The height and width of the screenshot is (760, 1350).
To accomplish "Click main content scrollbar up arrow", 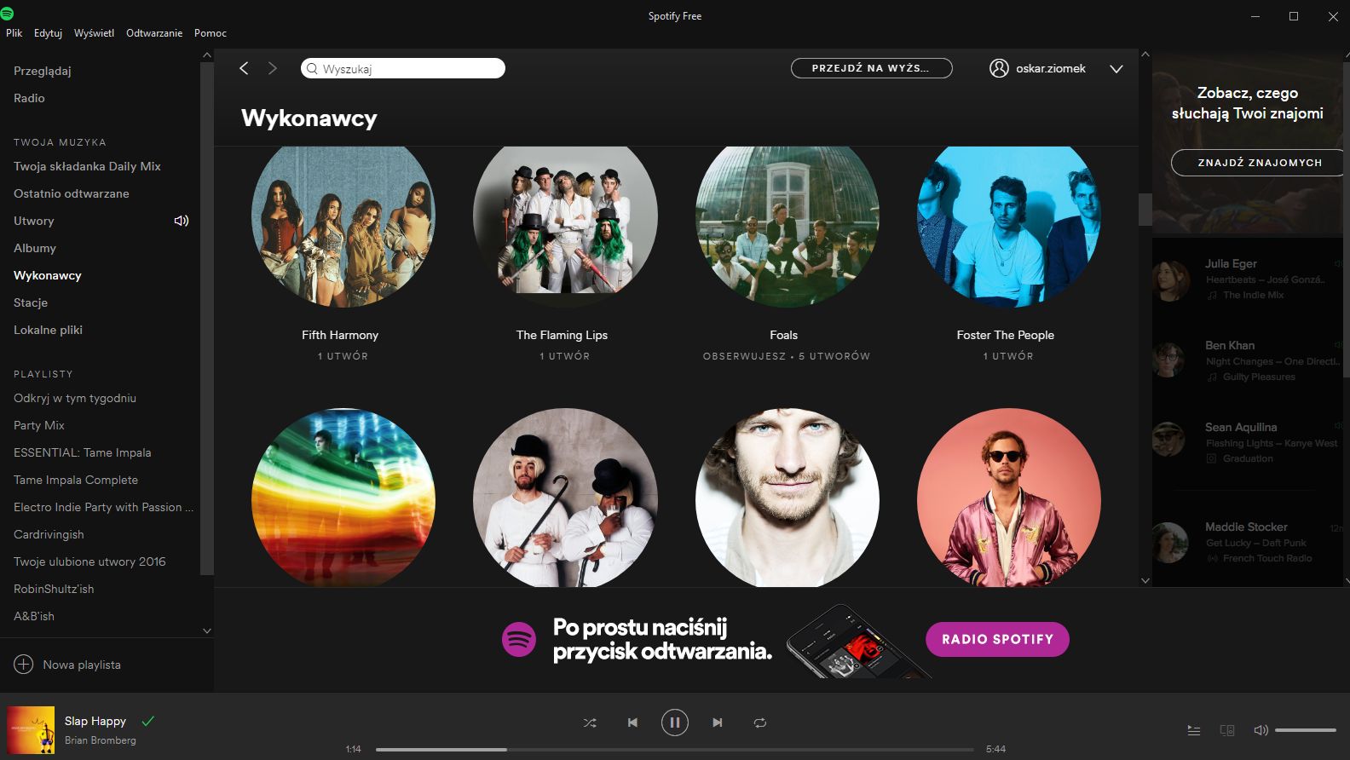I will (x=1145, y=55).
